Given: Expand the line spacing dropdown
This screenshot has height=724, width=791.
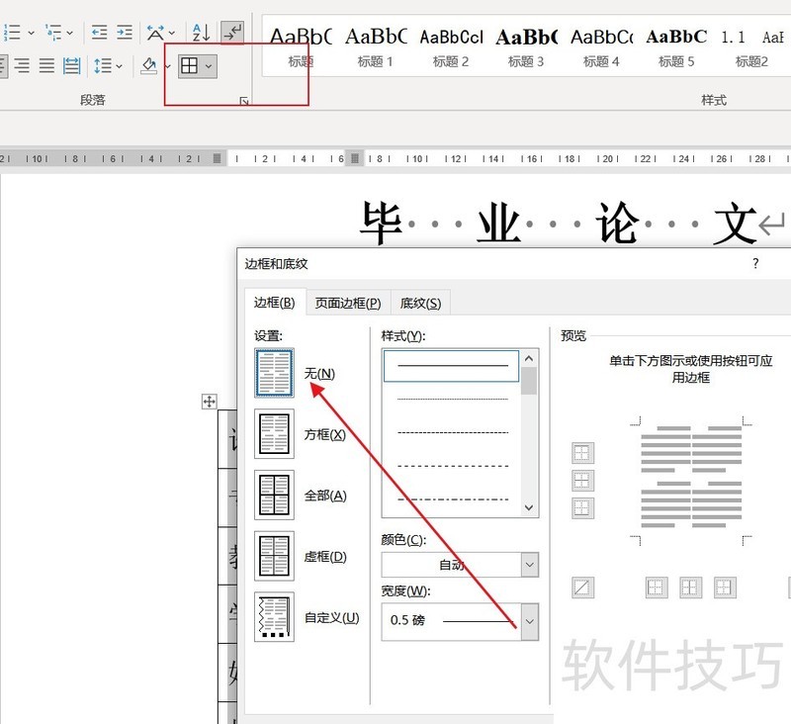Looking at the screenshot, I should coord(108,66).
